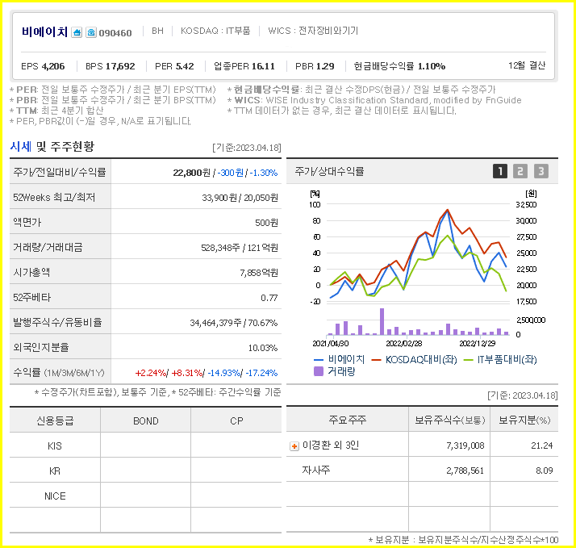The width and height of the screenshot is (576, 548).
Task: Click the 2022/02/28 chart date label
Action: tap(403, 343)
